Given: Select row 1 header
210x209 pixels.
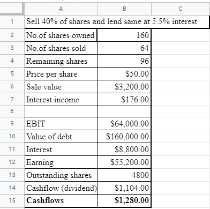Looking at the screenshot, I should pos(12,22).
